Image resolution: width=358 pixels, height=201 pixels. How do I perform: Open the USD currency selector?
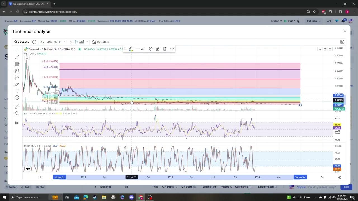pyautogui.click(x=290, y=21)
